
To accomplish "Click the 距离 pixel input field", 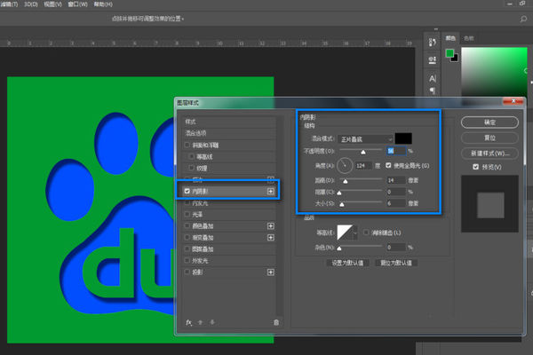I will 396,180.
